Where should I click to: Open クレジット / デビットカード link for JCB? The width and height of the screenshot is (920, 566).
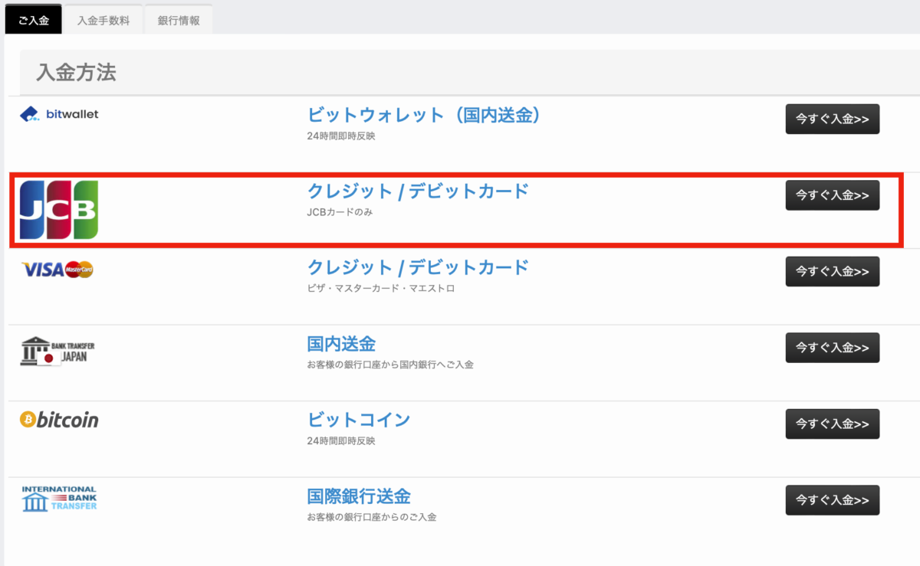click(x=418, y=191)
